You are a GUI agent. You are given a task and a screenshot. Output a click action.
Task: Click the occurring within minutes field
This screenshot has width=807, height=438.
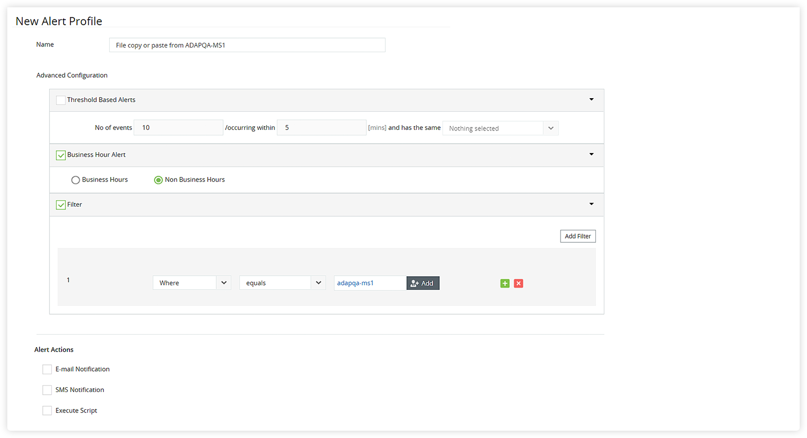(321, 127)
